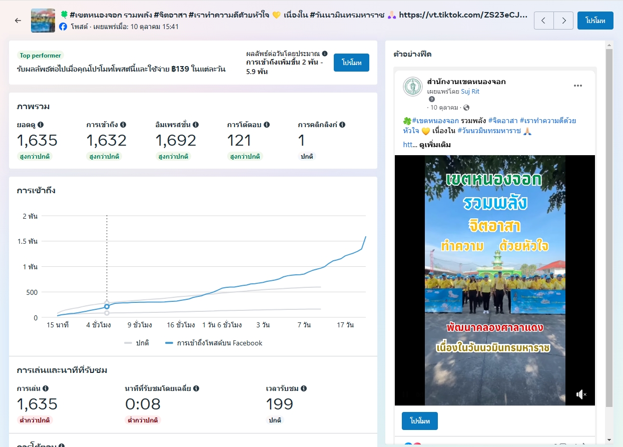
Task: Click info icon next to การโต้ตอบ
Action: [267, 125]
